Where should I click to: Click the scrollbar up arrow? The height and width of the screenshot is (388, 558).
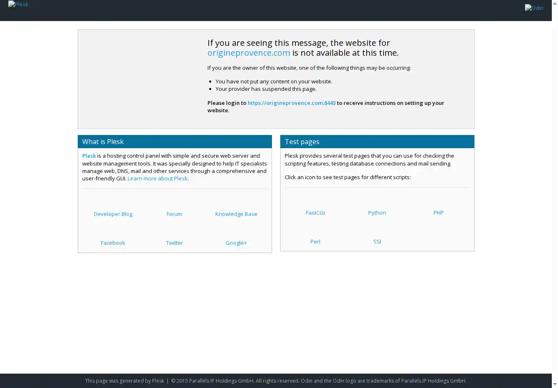(x=555, y=3)
